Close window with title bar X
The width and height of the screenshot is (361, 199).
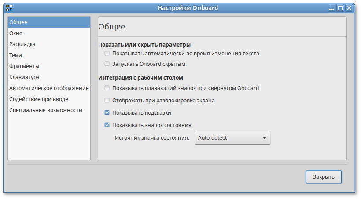click(349, 8)
